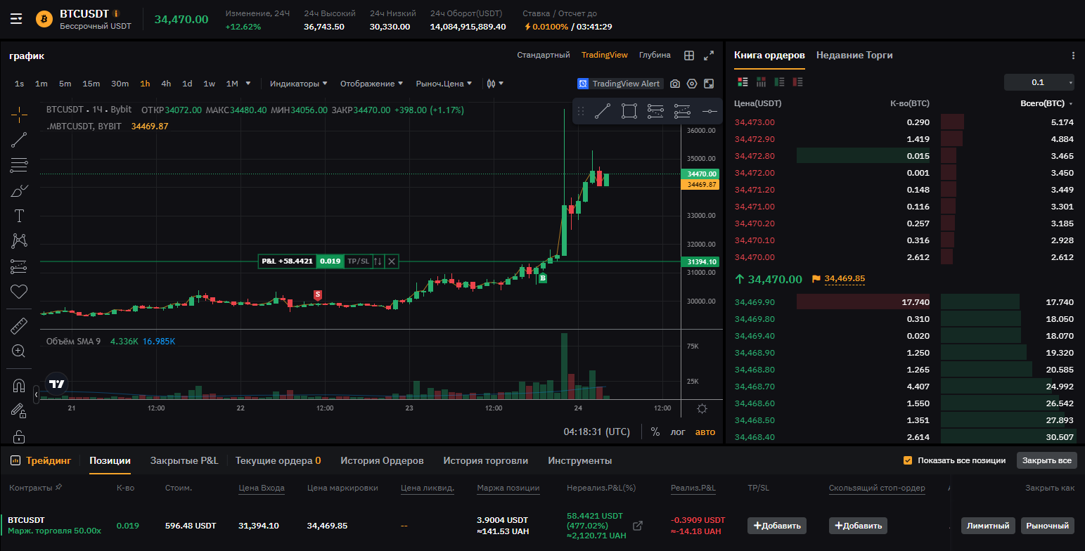This screenshot has height=551, width=1085.
Task: Reverse position using arrows on P&L line
Action: (378, 261)
